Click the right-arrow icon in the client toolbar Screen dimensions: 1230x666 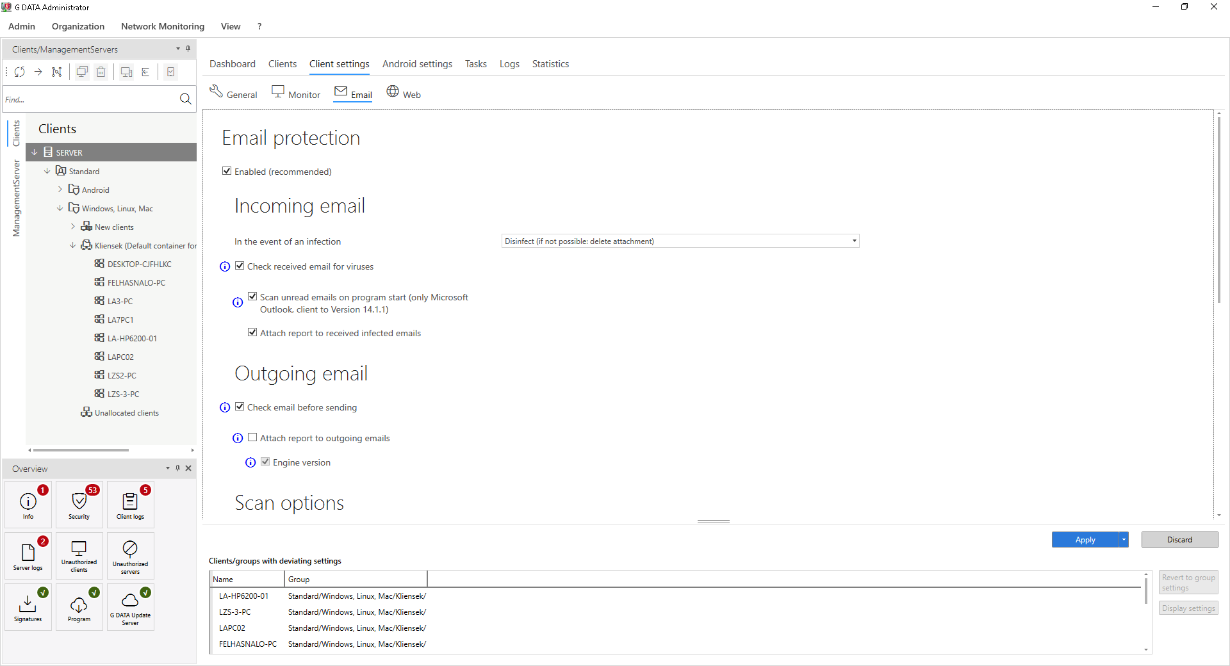pyautogui.click(x=38, y=72)
